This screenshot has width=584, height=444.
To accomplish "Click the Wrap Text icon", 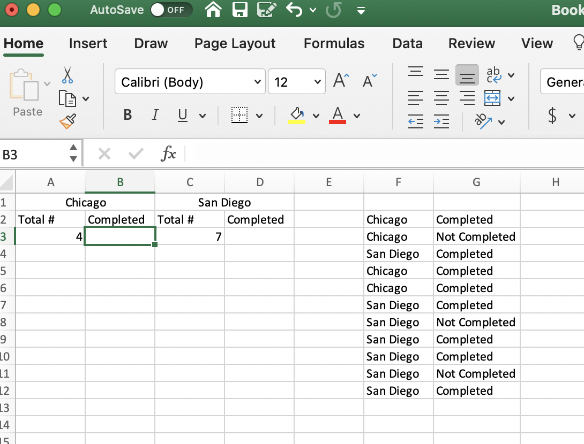I will click(494, 75).
